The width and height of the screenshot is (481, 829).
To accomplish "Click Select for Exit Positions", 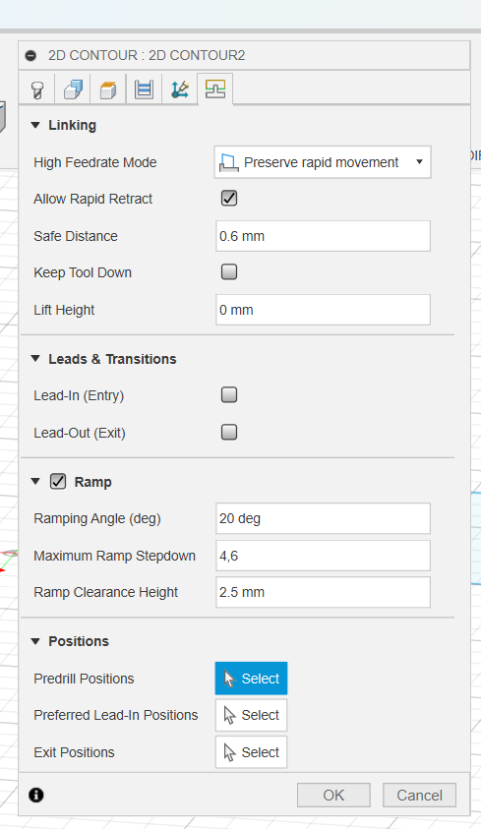I will 251,752.
